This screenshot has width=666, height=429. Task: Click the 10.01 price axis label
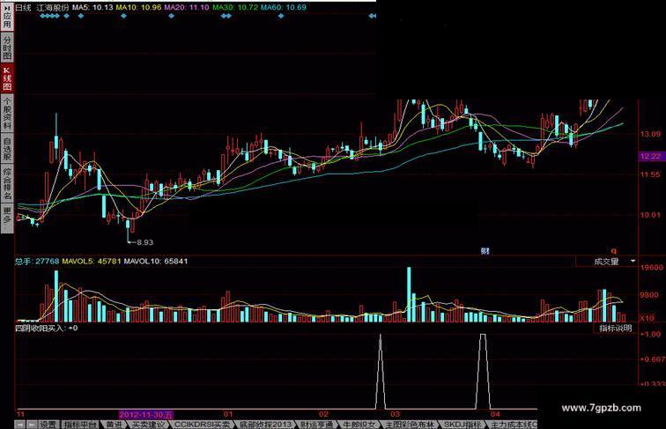(651, 215)
